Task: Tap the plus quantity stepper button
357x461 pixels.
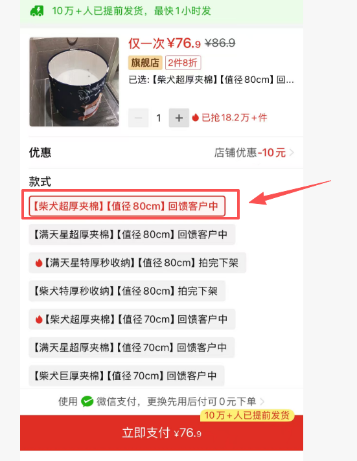Action: [x=179, y=118]
